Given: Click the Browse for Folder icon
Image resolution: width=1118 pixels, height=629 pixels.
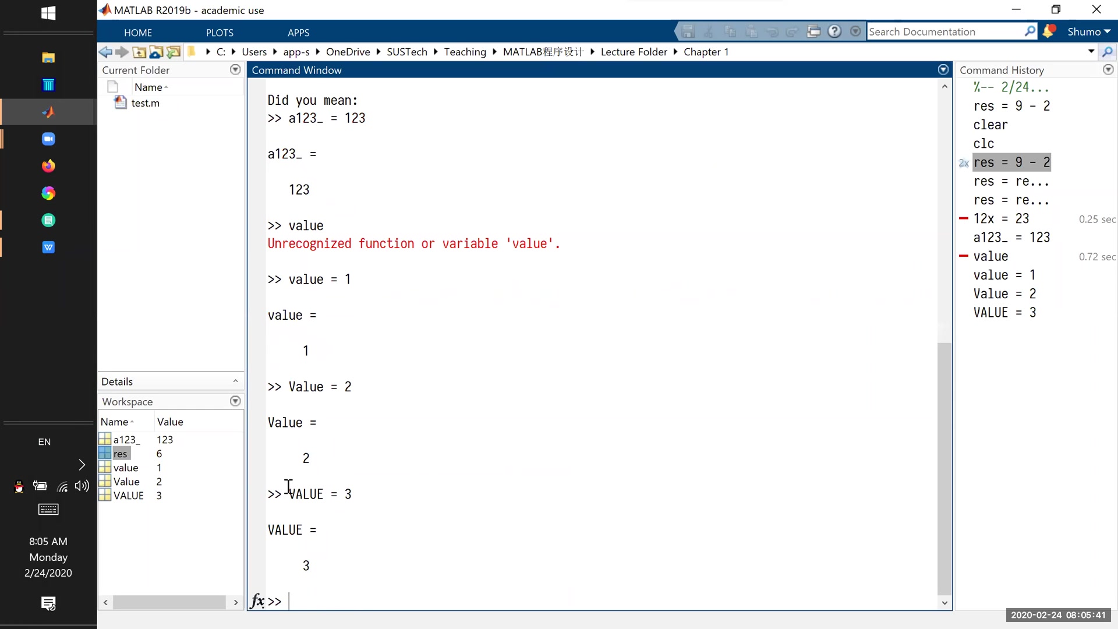Looking at the screenshot, I should pos(173,52).
